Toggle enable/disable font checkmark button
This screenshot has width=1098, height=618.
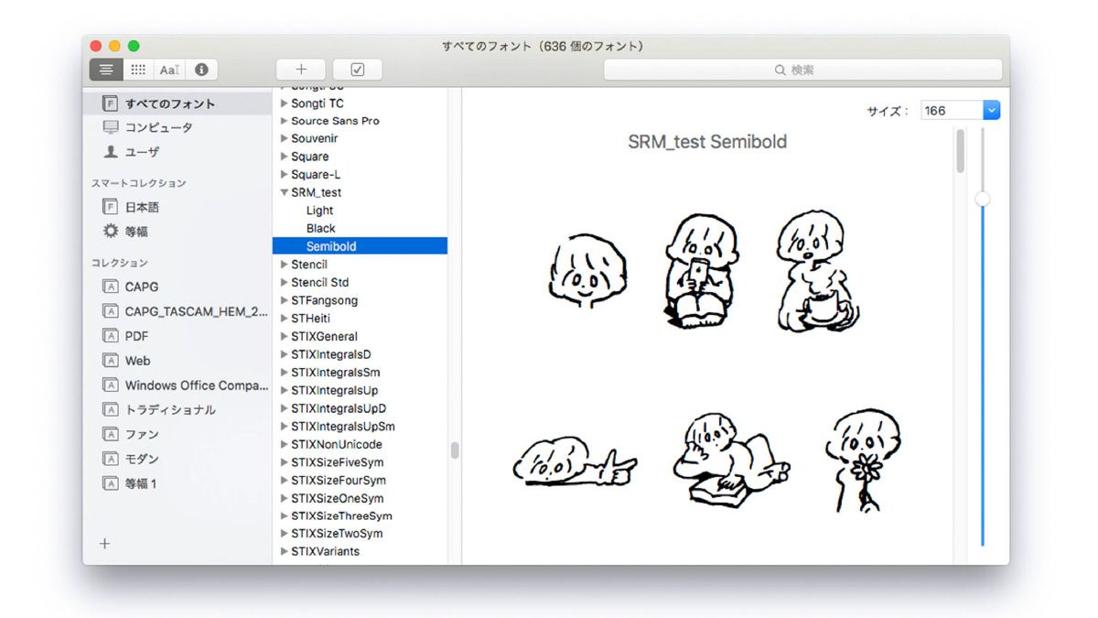358,70
